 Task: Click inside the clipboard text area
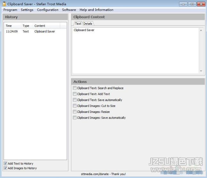136,51
